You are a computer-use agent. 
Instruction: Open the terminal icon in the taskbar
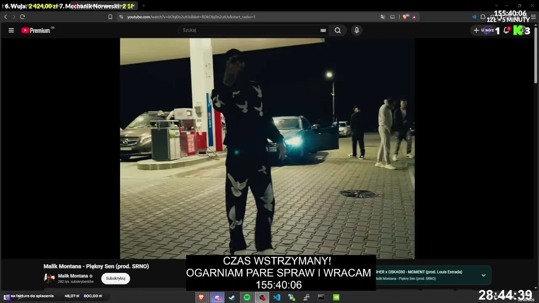click(x=321, y=297)
